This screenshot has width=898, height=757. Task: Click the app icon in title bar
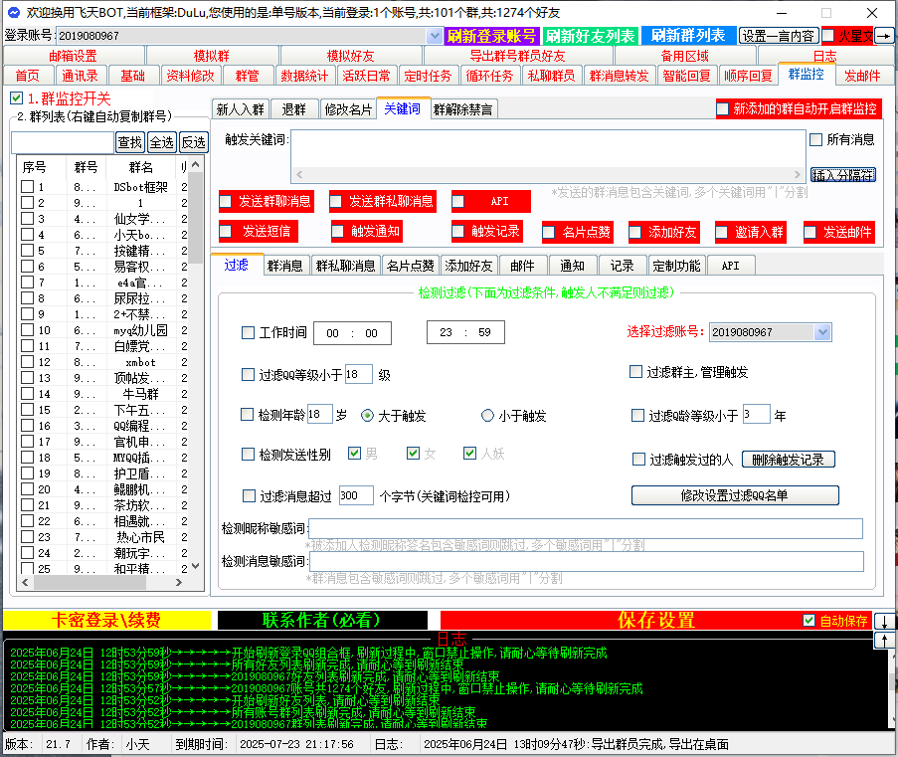(x=13, y=12)
